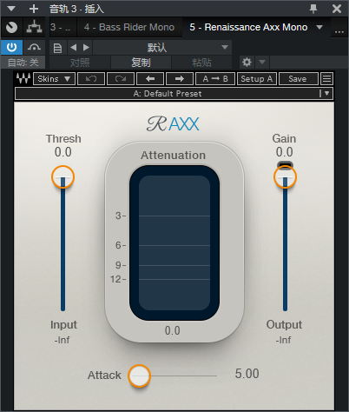Viewport: 349px width, 412px height.
Task: Go to previous preset with left arrow
Action: click(150, 79)
